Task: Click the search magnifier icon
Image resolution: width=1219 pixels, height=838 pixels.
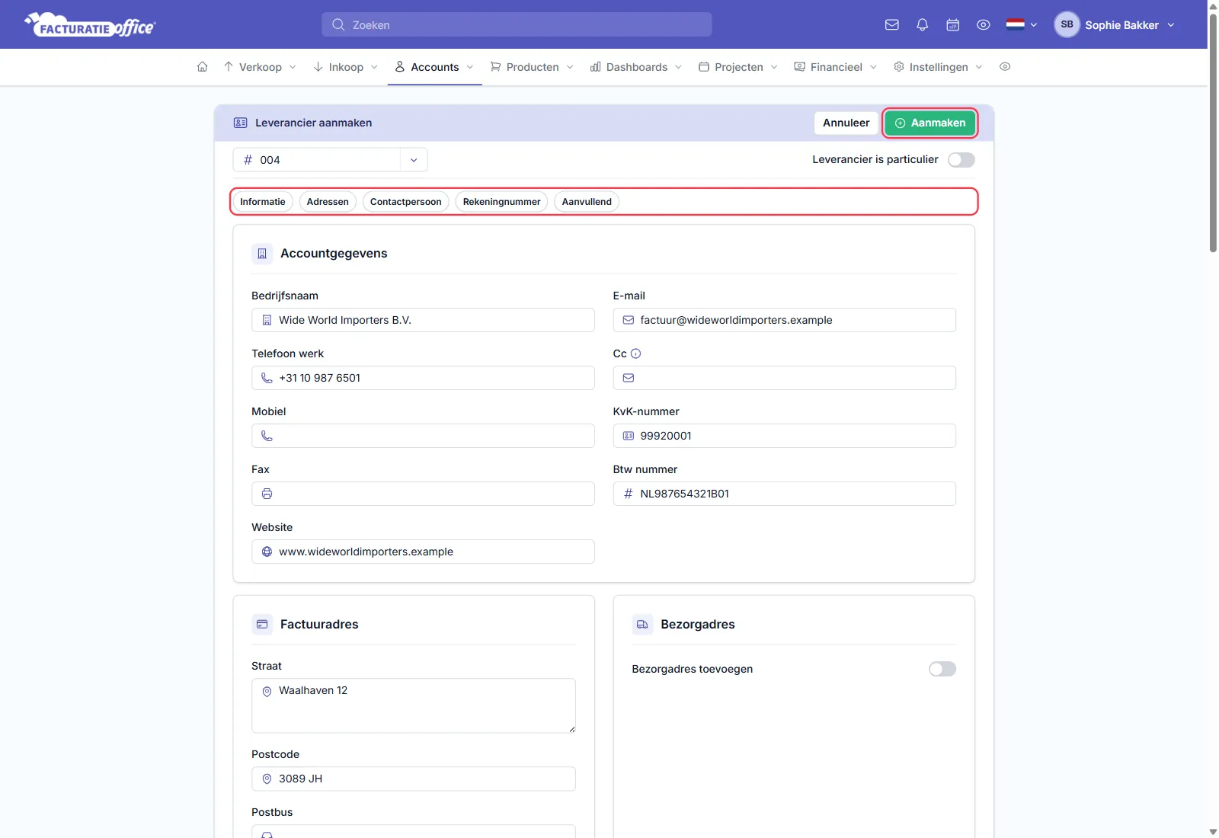Action: point(338,24)
